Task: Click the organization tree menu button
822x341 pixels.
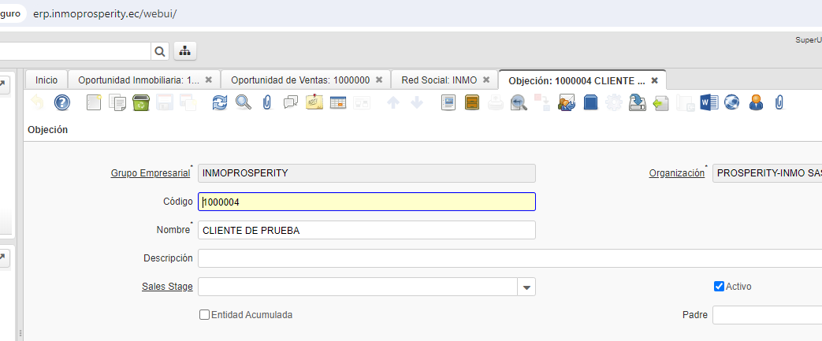Action: [x=184, y=51]
